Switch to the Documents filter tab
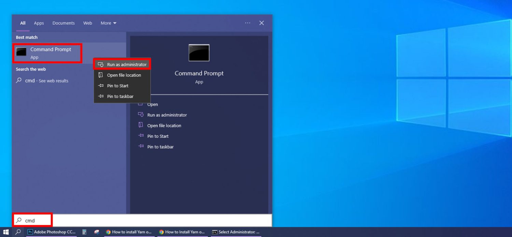This screenshot has height=237, width=512. tap(63, 23)
